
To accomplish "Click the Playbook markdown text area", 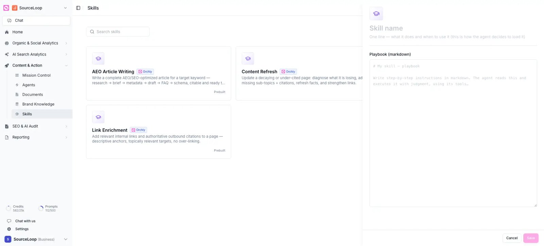I will click(453, 133).
